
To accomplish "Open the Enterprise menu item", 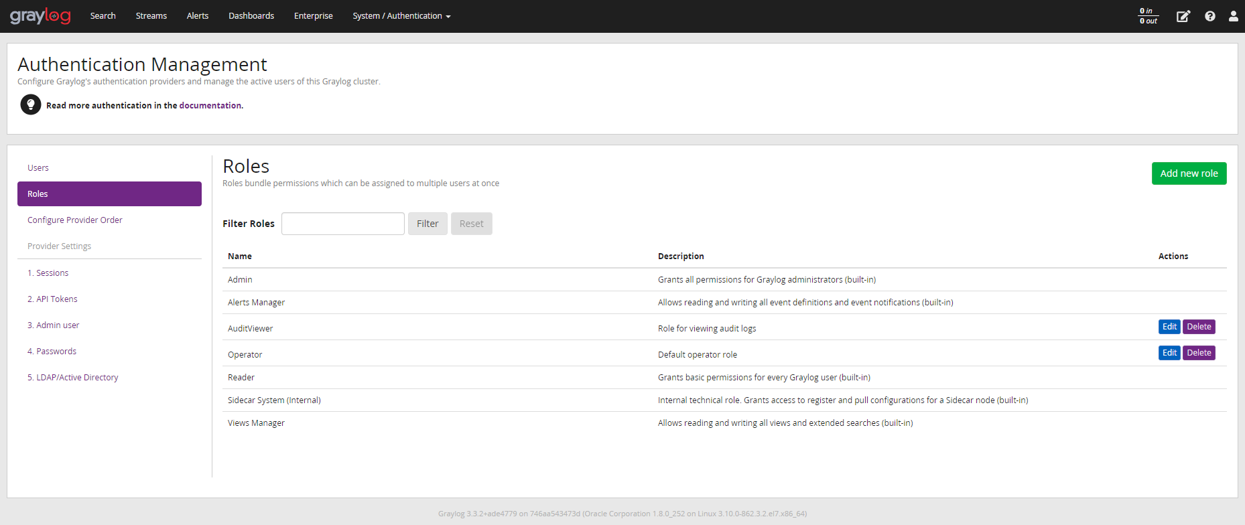I will tap(314, 16).
